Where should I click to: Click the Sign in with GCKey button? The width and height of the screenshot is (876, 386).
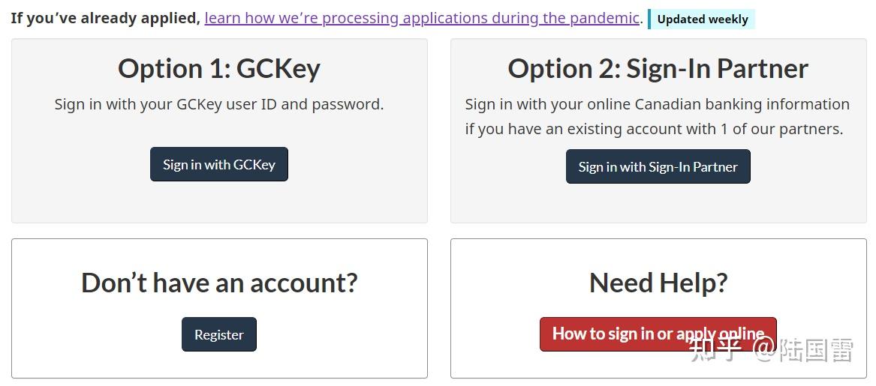coord(219,164)
